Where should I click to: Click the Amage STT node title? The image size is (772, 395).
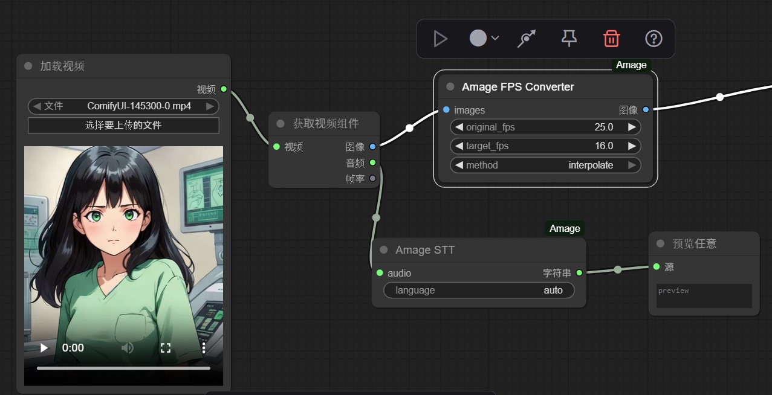click(425, 250)
